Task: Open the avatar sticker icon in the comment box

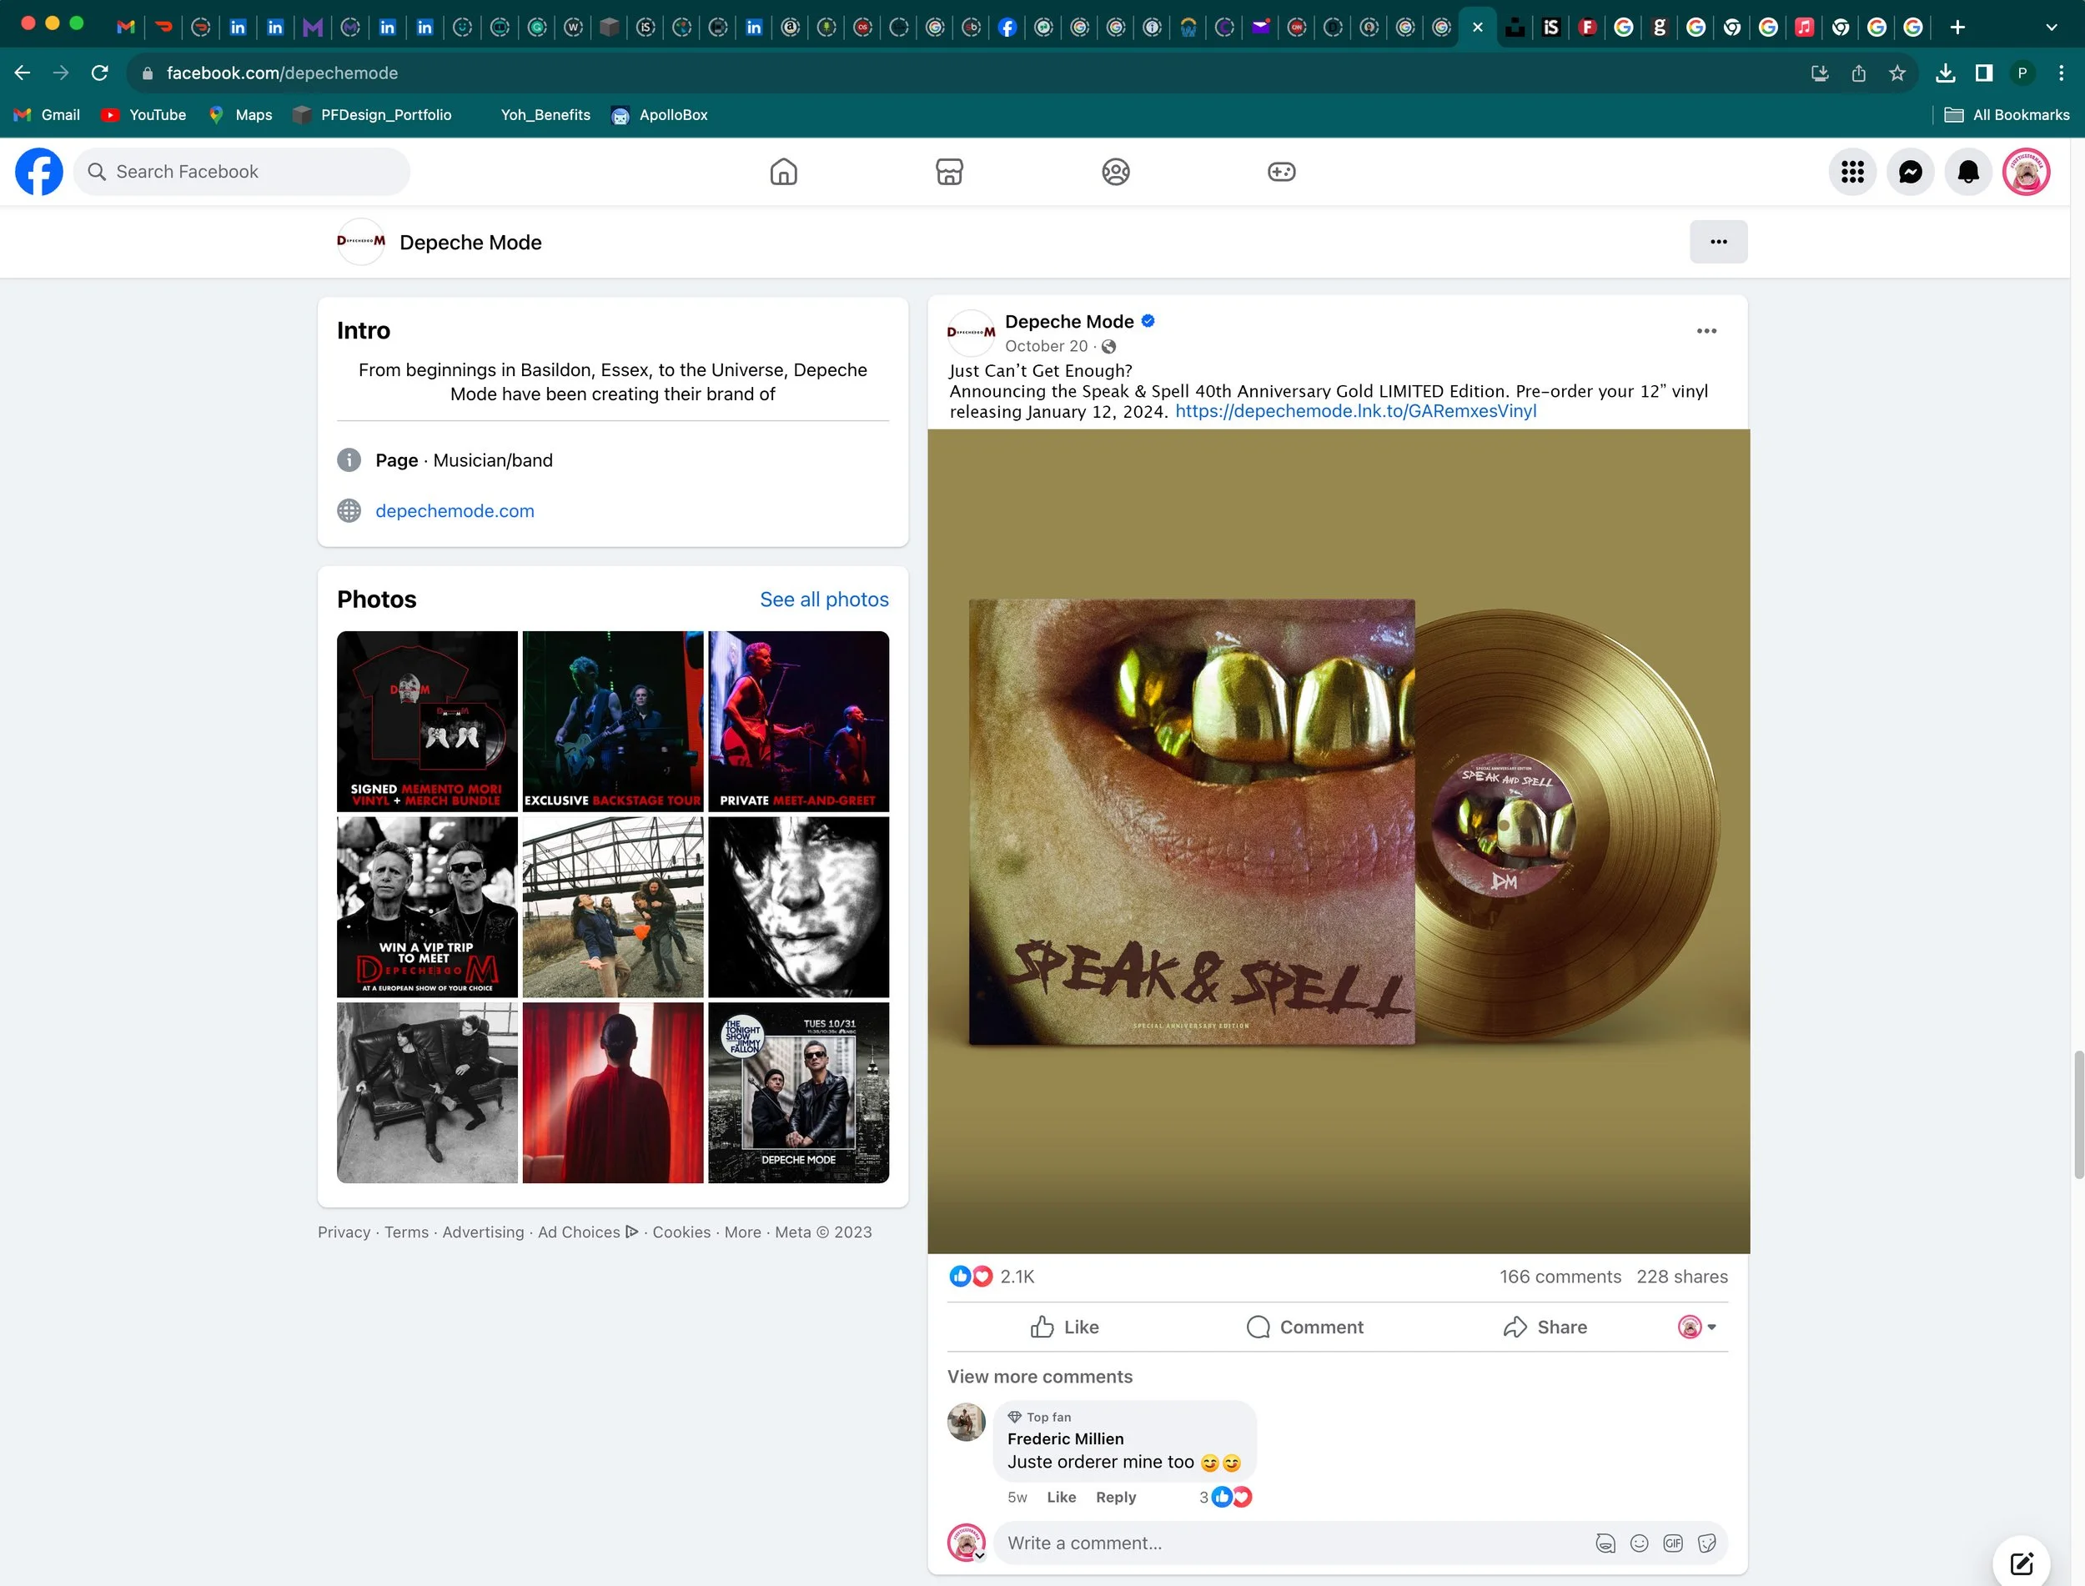Action: (1605, 1543)
